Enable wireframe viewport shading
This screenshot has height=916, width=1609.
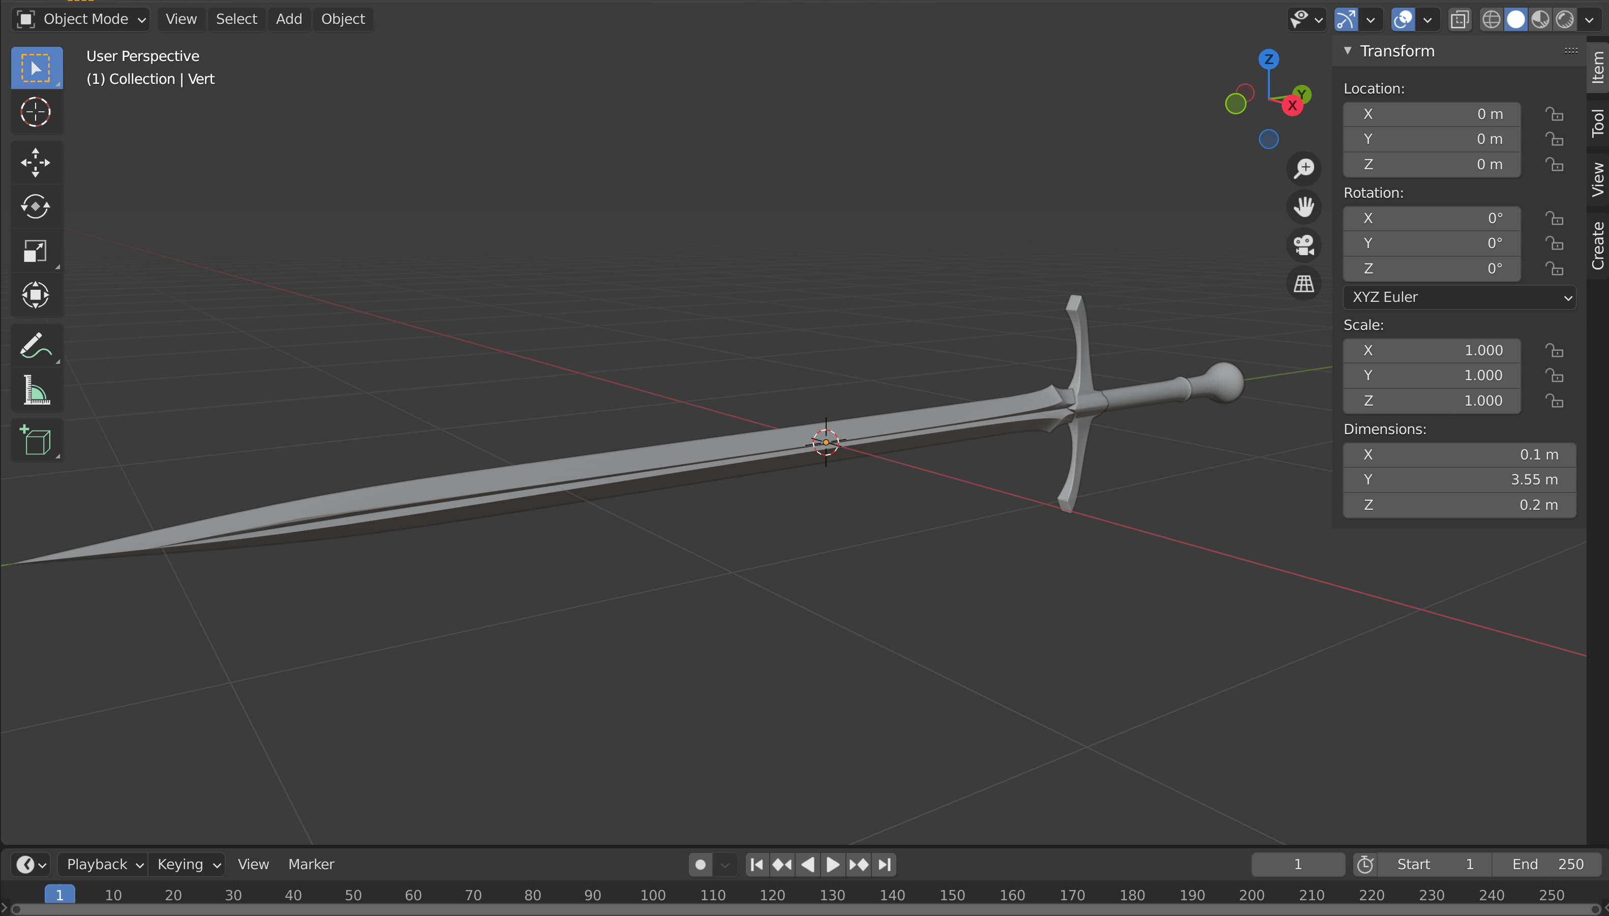[1492, 19]
